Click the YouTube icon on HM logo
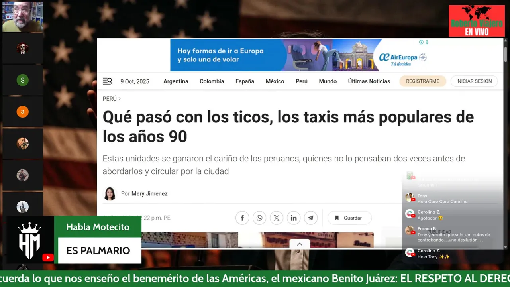 point(48,258)
